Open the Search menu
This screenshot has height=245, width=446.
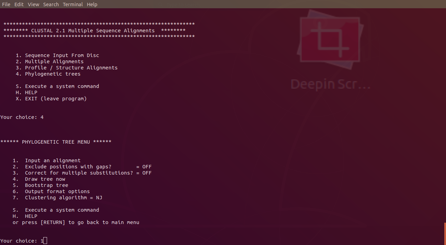coord(51,4)
